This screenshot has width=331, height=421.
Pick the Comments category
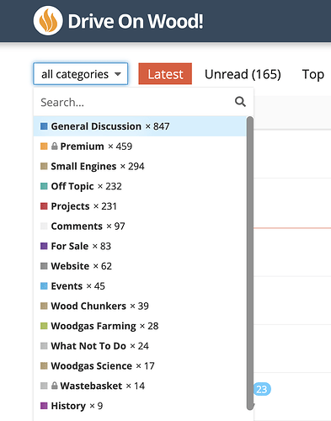(140, 226)
